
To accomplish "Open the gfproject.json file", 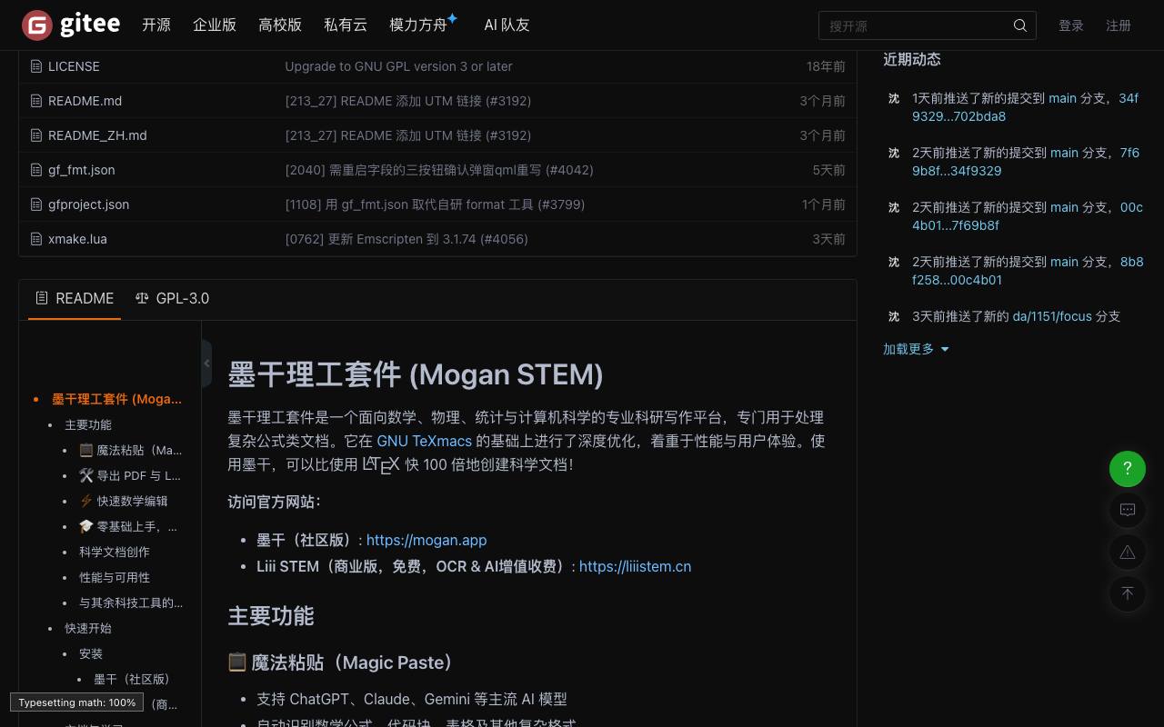I will pyautogui.click(x=89, y=204).
